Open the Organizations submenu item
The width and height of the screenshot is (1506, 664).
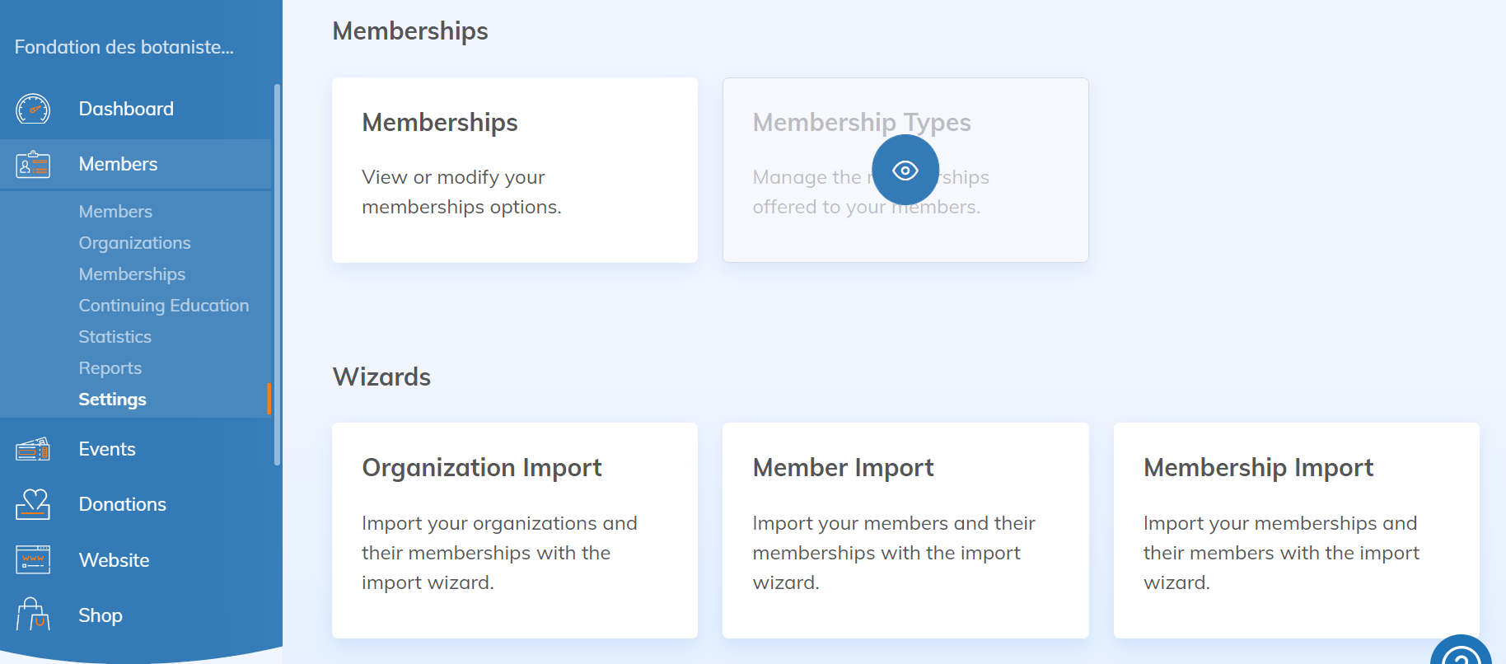pos(134,243)
